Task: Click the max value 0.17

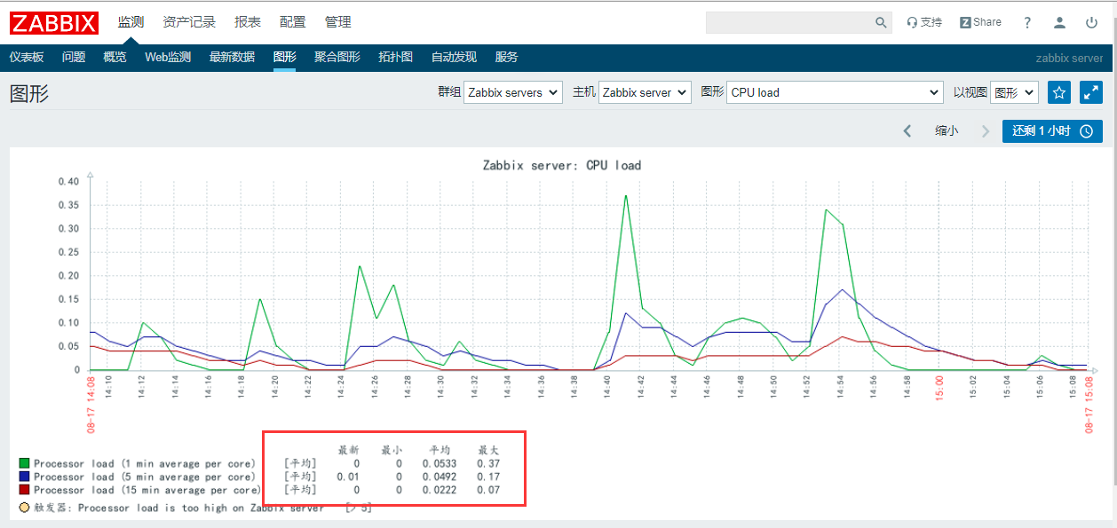Action: pyautogui.click(x=488, y=477)
